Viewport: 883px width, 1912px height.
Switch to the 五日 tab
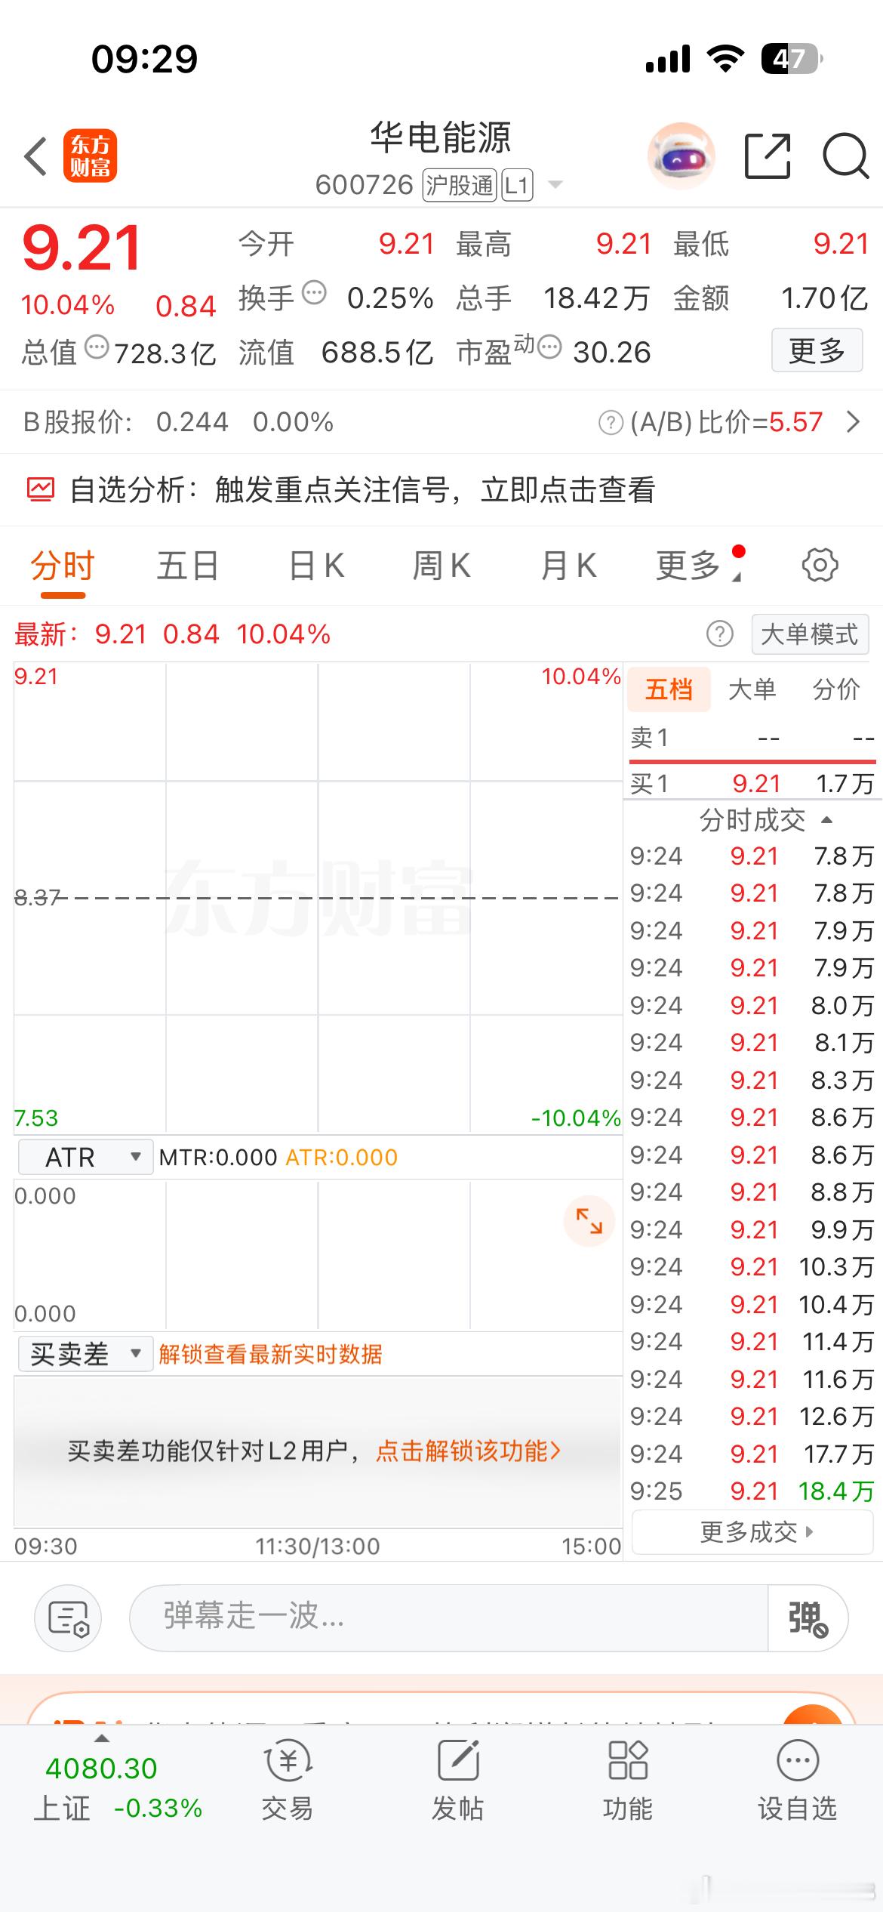[187, 566]
